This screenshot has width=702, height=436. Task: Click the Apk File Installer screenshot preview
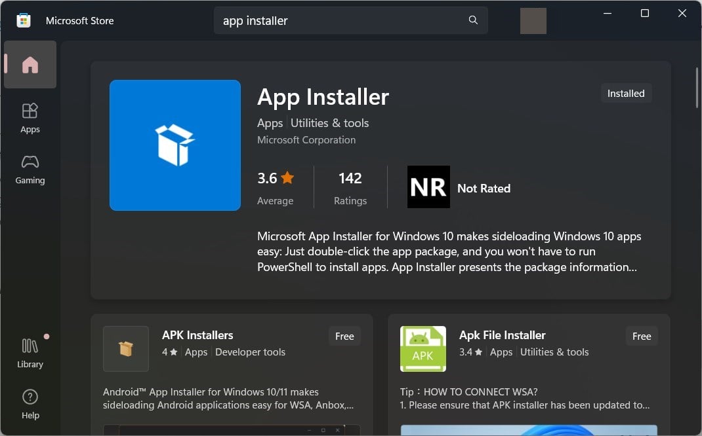coord(529,429)
